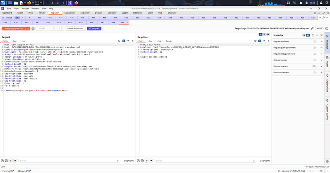Image resolution: width=330 pixels, height=173 pixels.
Task: Open the terminal icon in the taskbar
Action: pyautogui.click(x=37, y=3)
